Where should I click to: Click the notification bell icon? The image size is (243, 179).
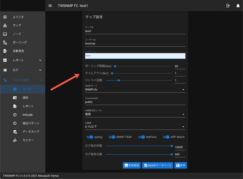(x=238, y=5)
